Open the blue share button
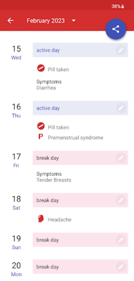The image size is (134, 281). (115, 29)
